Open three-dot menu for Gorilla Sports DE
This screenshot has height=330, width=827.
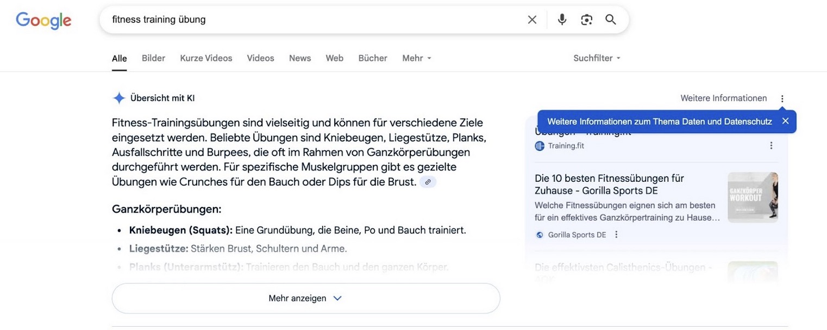(616, 234)
